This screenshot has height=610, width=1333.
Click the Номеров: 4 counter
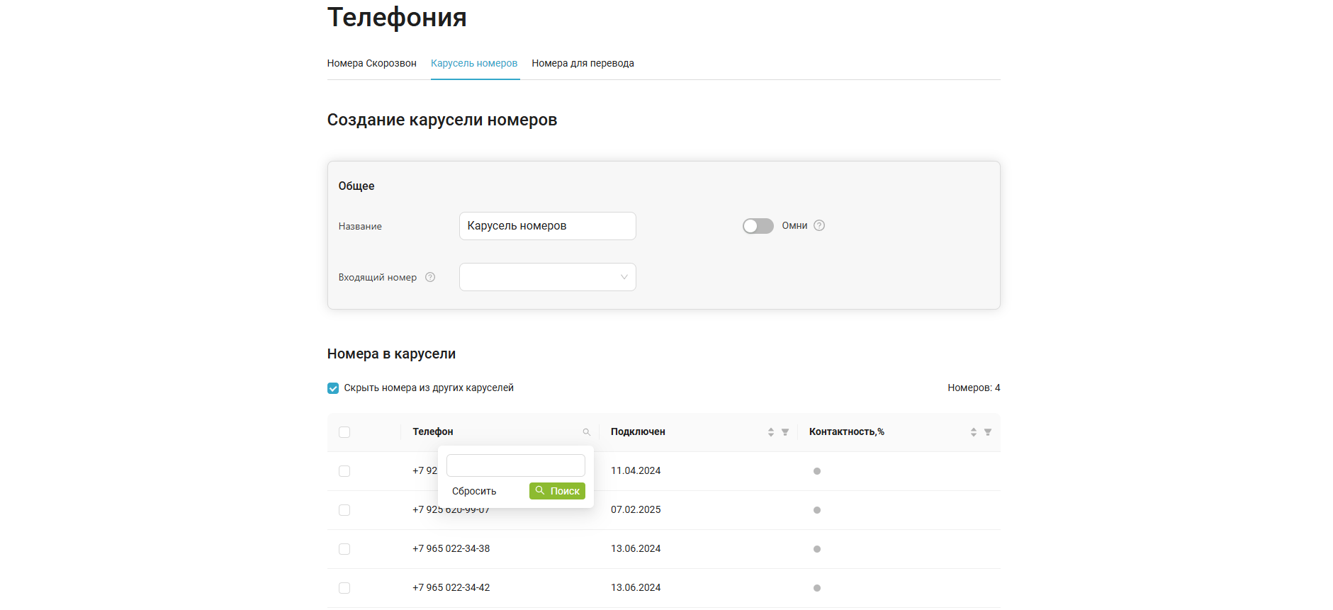[974, 388]
